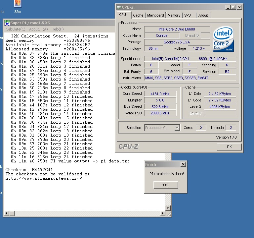Click the L1 Code value '2 x 32 KBytes'
Image resolution: width=254 pixels, height=238 pixels.
click(220, 100)
